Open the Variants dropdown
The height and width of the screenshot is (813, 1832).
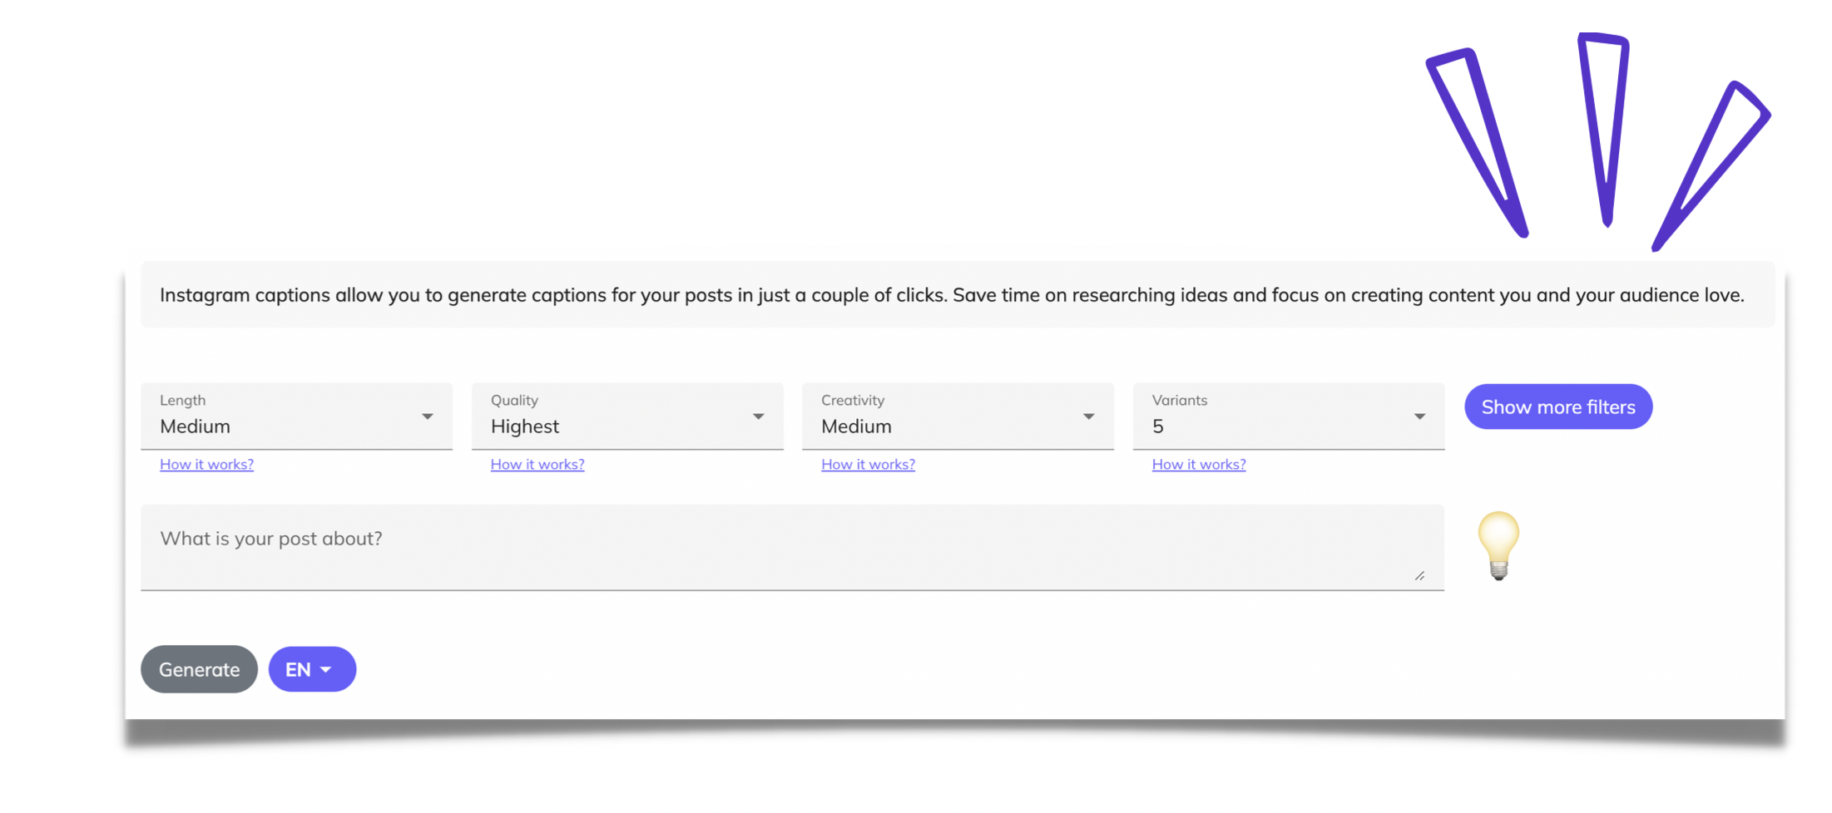click(x=1289, y=416)
